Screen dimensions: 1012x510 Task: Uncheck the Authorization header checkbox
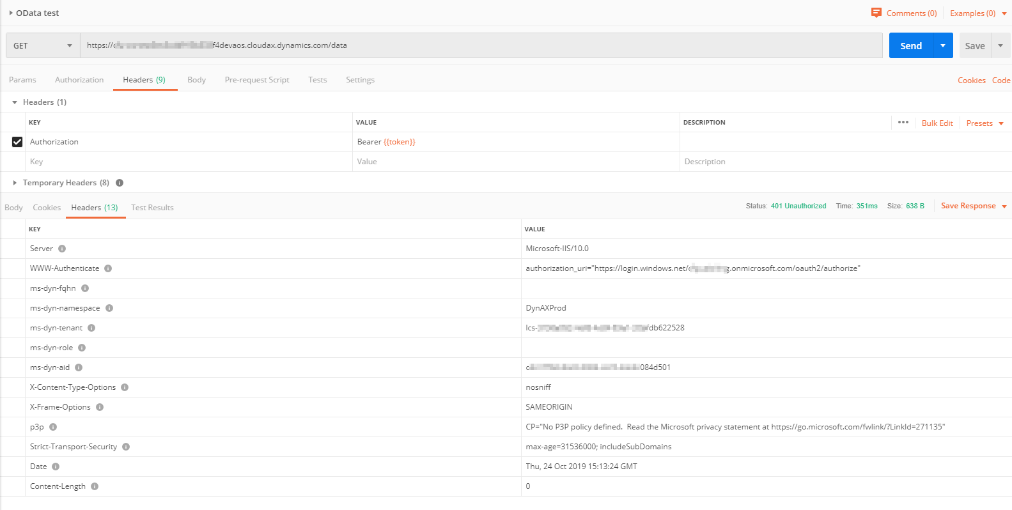[17, 142]
